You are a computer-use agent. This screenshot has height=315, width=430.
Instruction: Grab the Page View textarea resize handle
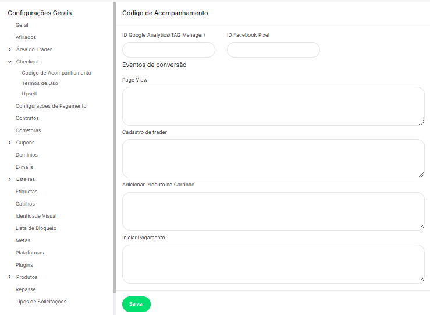point(421,122)
